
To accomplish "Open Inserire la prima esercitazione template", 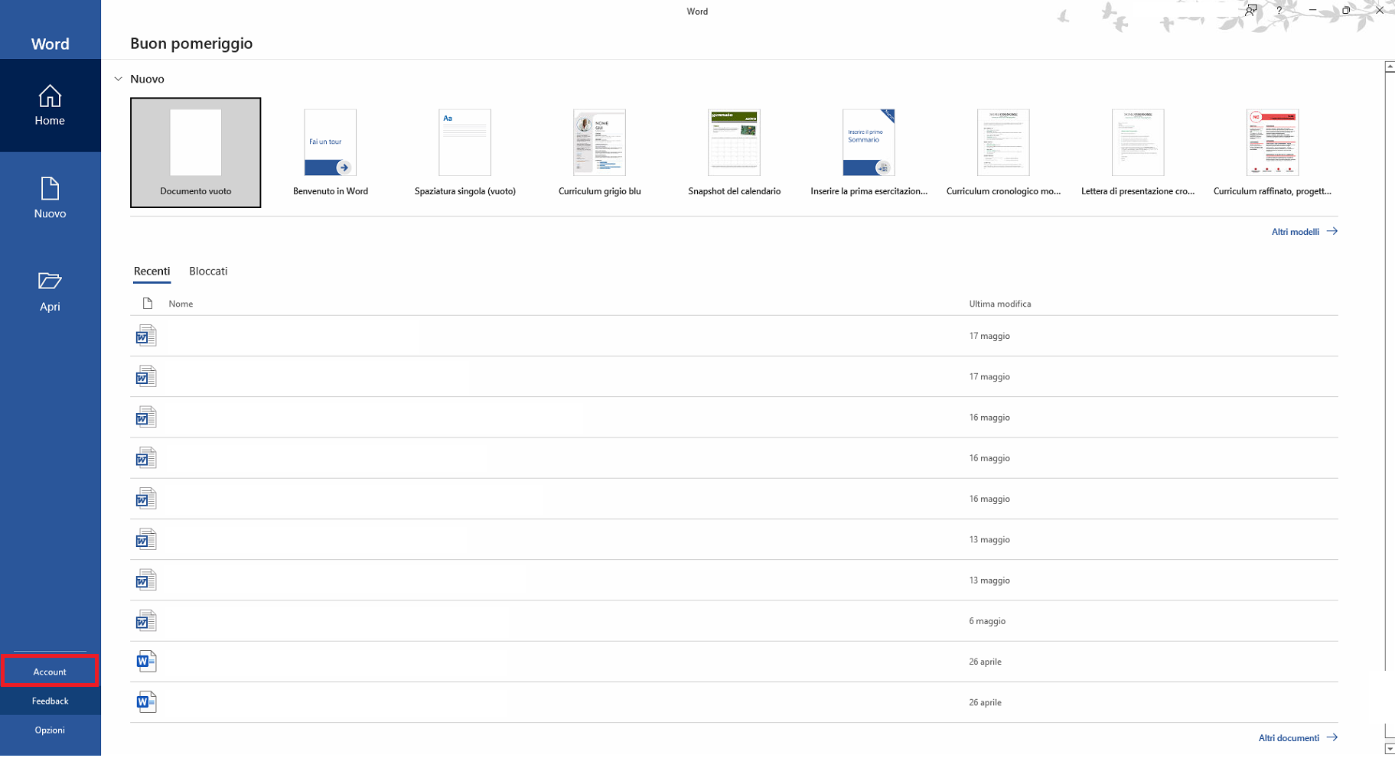I will click(x=869, y=152).
